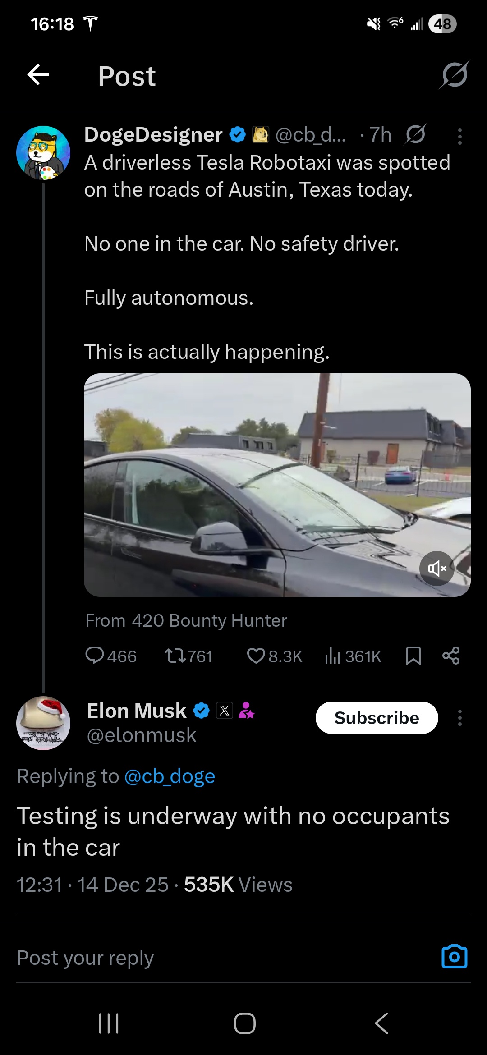The height and width of the screenshot is (1055, 487).
Task: Subscribe to Elon Musk
Action: point(377,717)
